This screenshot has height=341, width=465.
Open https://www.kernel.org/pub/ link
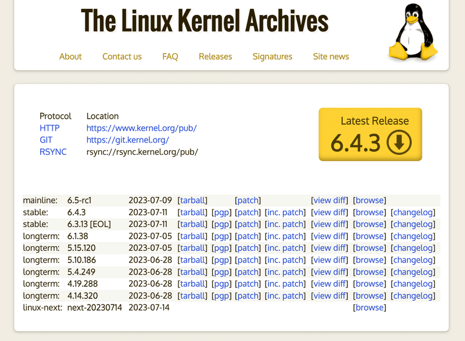141,128
